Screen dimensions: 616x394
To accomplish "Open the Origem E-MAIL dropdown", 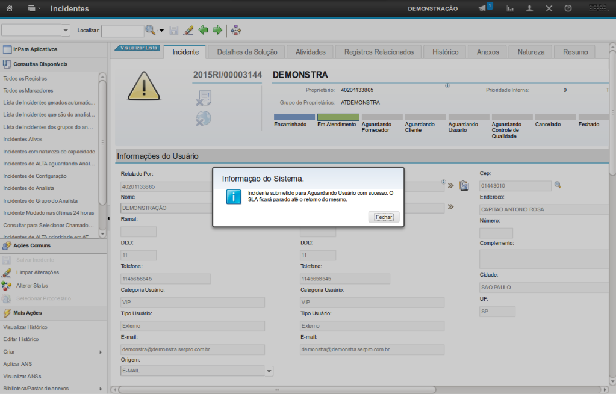I will [x=269, y=371].
